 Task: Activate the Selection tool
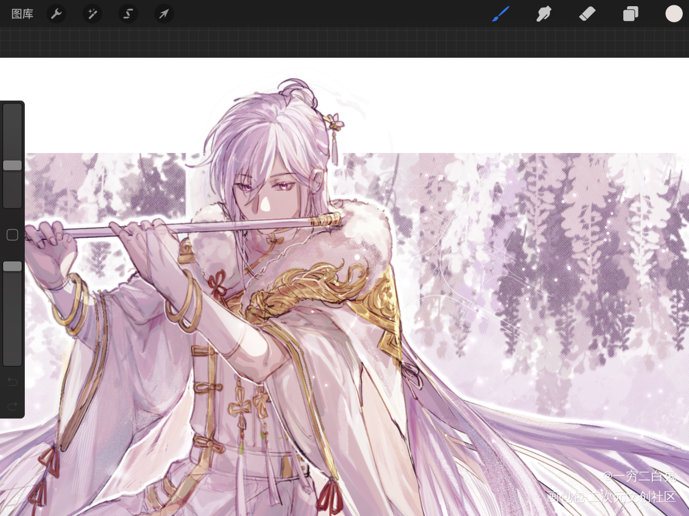(128, 14)
